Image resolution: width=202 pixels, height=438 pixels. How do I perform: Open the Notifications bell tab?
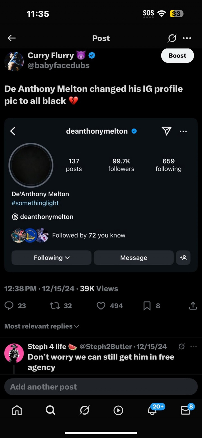click(x=152, y=410)
